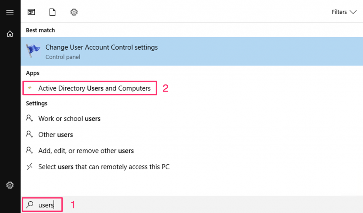Open Add, edit, or remove other users
Screen dimensions: 363x213
tap(86, 151)
